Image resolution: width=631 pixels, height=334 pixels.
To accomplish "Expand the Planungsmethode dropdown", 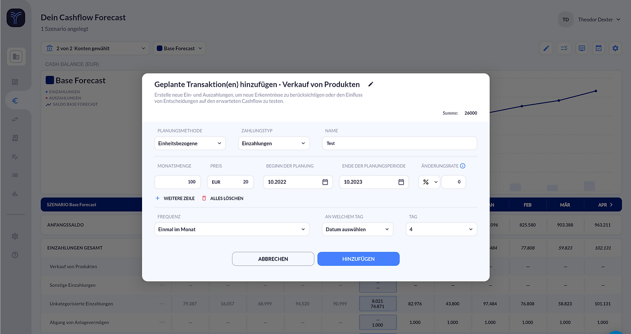I will coord(190,143).
